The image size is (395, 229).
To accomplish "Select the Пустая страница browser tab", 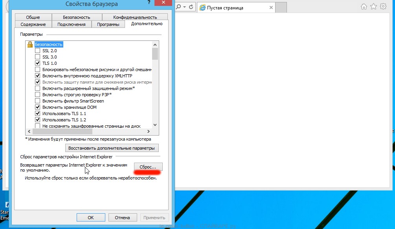I will pyautogui.click(x=236, y=7).
